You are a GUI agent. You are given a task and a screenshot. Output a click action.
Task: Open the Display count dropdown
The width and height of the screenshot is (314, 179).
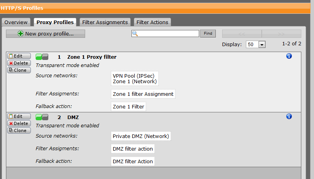click(x=262, y=45)
